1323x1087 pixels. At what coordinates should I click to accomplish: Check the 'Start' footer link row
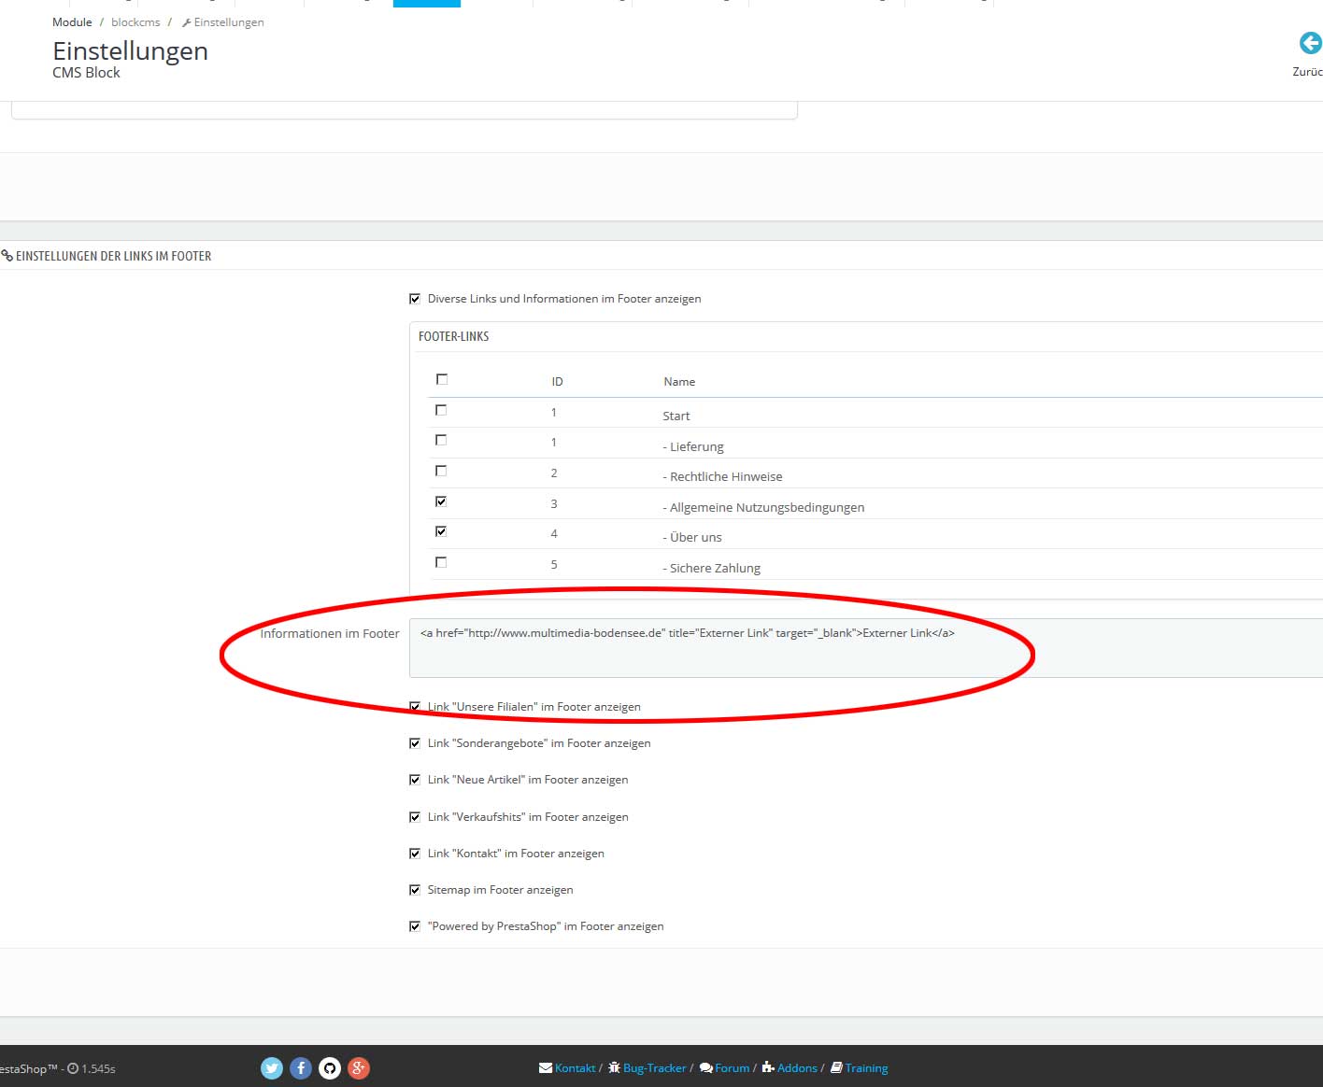point(441,410)
